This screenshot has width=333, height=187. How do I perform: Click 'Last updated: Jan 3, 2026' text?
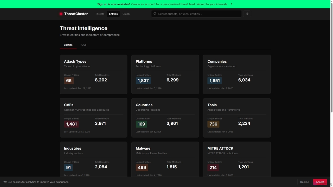(x=77, y=132)
